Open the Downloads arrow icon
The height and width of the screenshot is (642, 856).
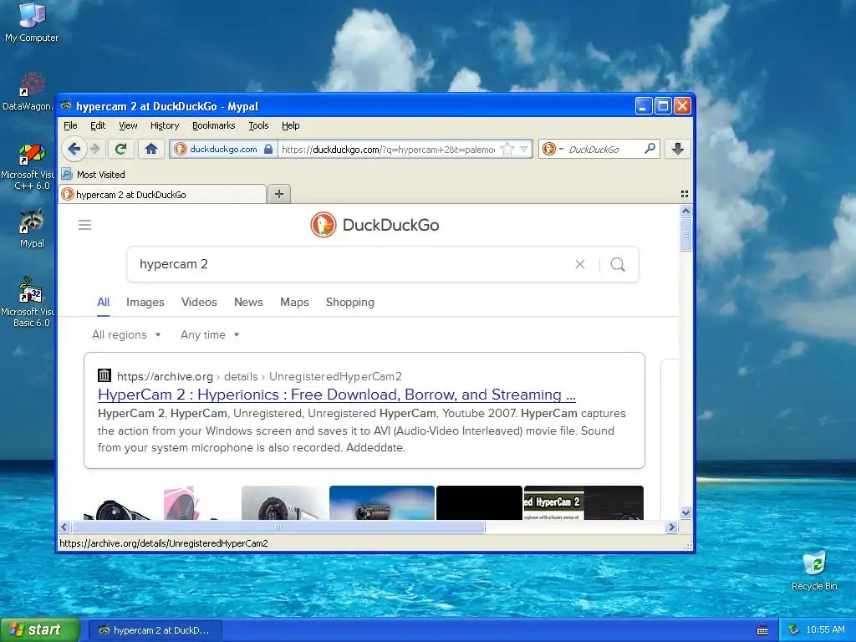(x=677, y=149)
